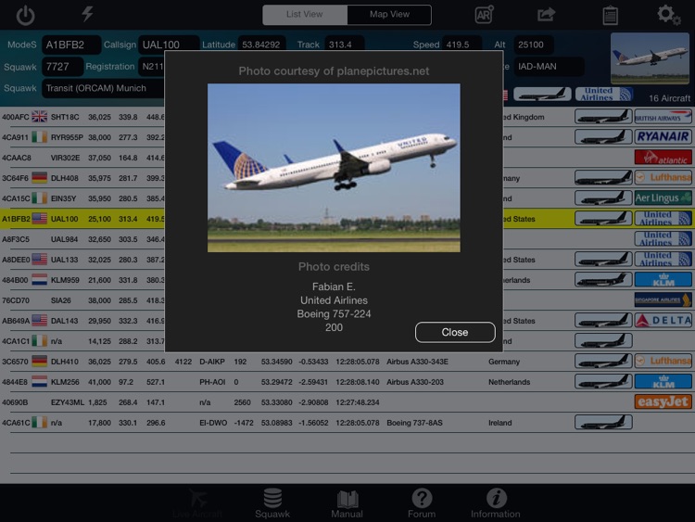Tap the UK flag in the 400AFC row
This screenshot has height=522, width=695.
click(40, 117)
